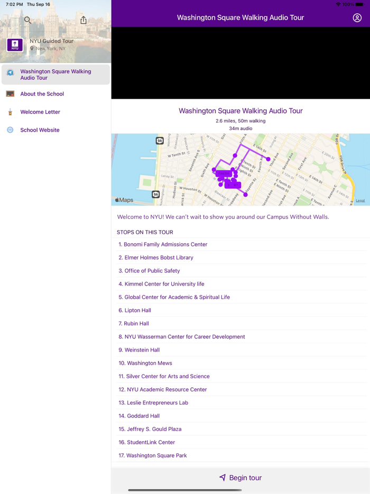Tap the NYU Guided Tour title
The width and height of the screenshot is (370, 494).
52,41
